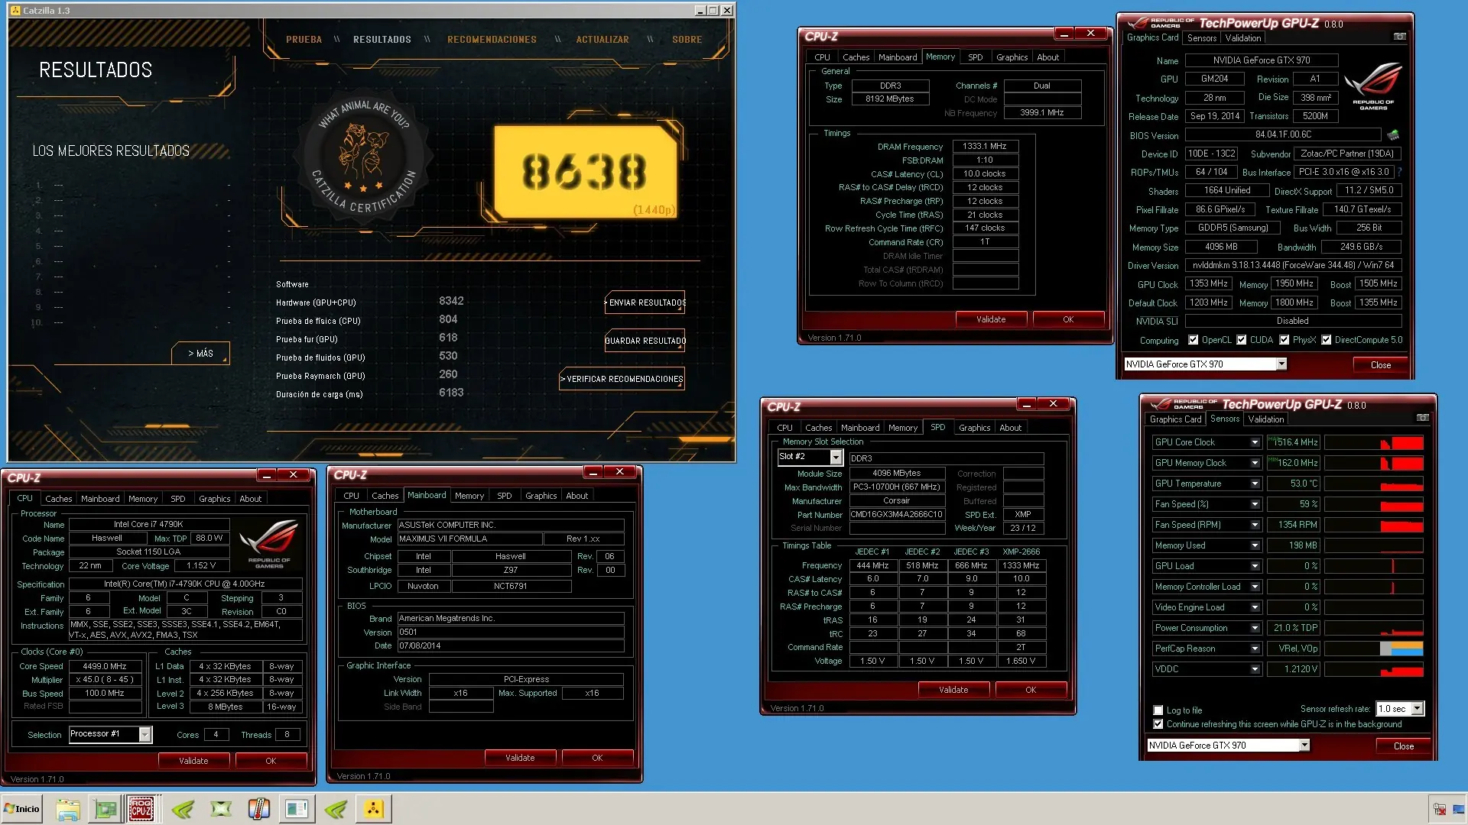Click OK in the CPU-Z CPU tab window
Image resolution: width=1468 pixels, height=825 pixels.
tap(271, 761)
